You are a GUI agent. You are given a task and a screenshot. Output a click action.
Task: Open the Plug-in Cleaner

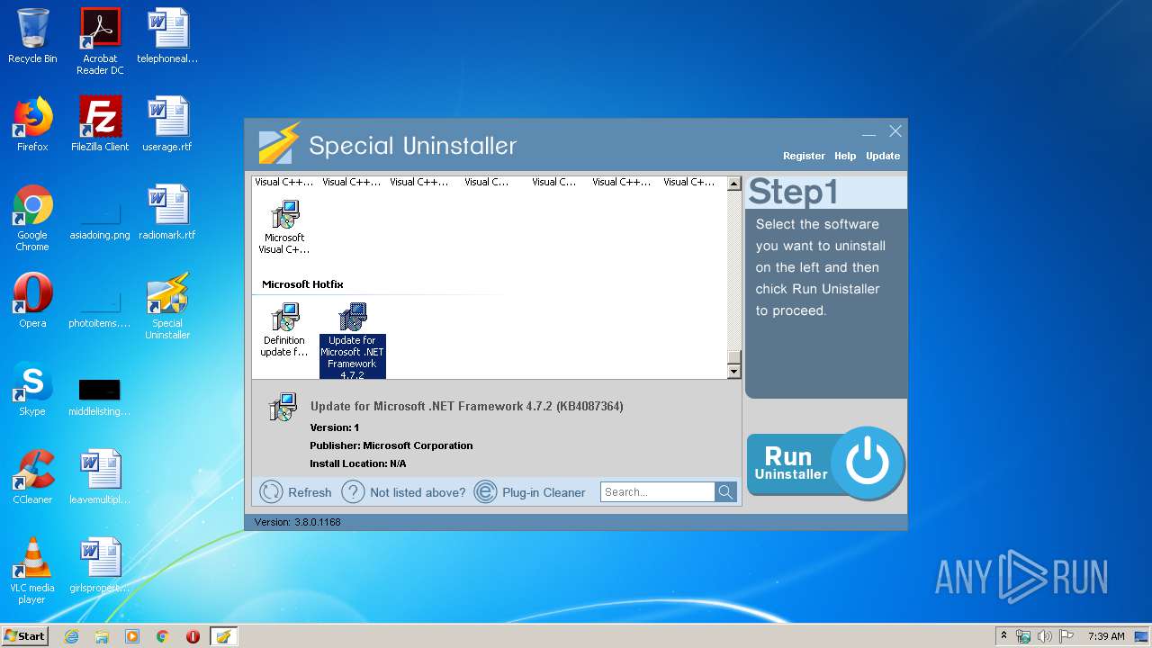click(x=529, y=492)
